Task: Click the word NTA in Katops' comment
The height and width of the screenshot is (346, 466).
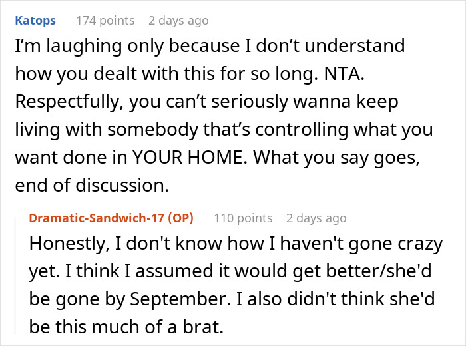Action: 344,73
